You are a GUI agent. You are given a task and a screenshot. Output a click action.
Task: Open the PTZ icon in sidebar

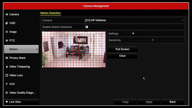pyautogui.click(x=7, y=41)
